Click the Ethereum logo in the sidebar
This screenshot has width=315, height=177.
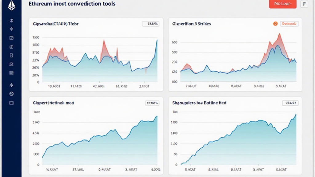(x=11, y=5)
